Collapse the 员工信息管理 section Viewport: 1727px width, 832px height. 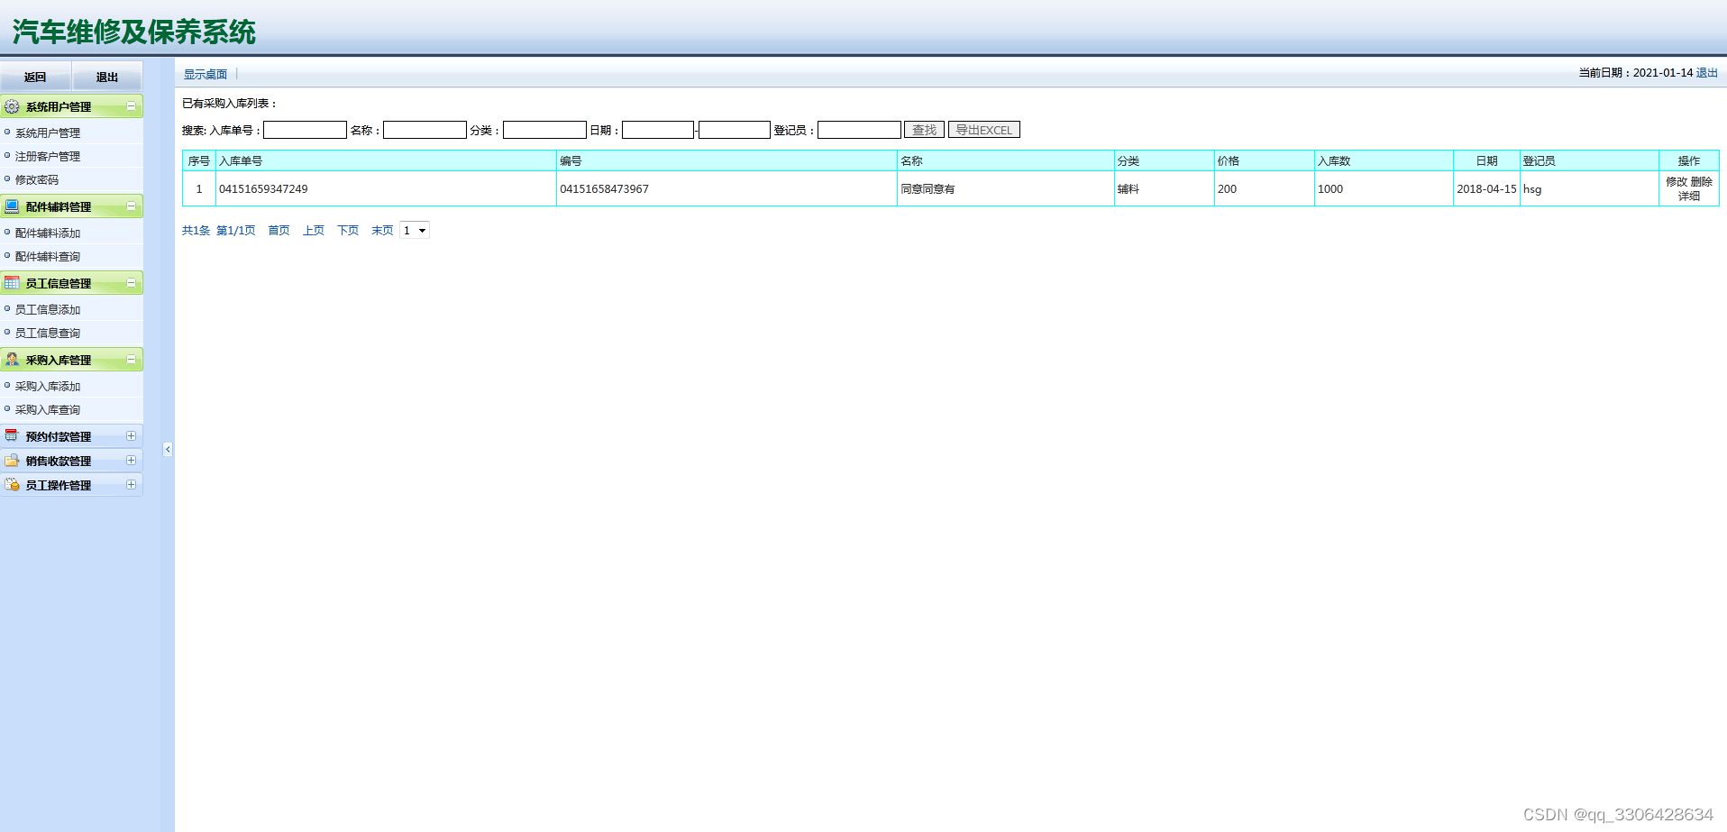(131, 283)
